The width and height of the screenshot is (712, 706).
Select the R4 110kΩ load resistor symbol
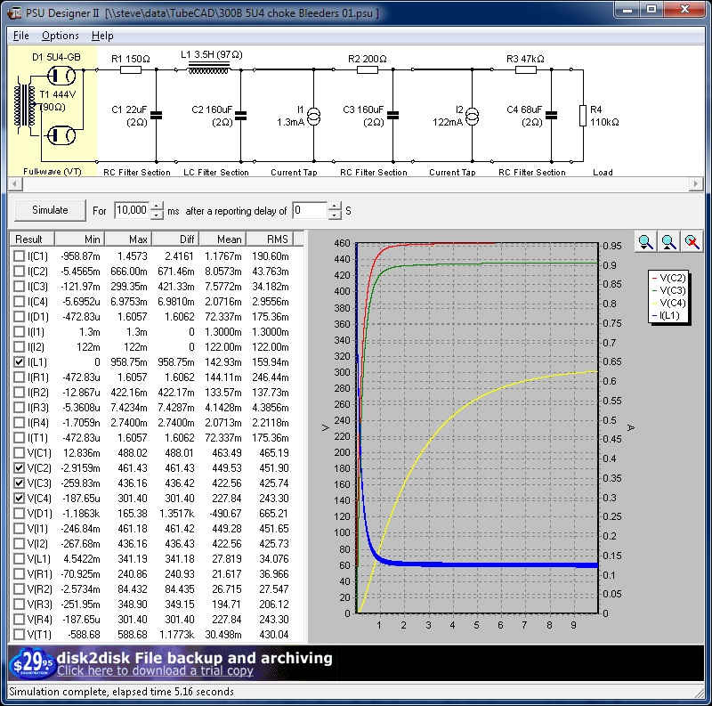(x=584, y=115)
